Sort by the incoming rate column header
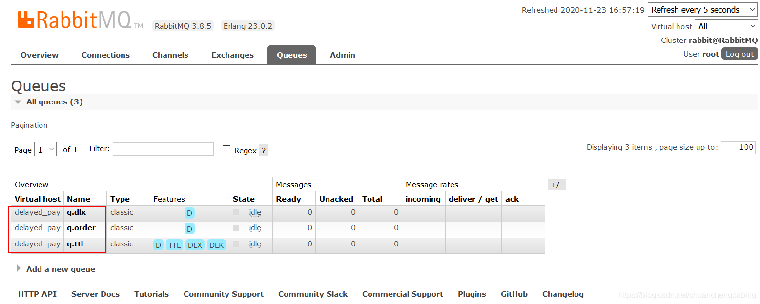The image size is (760, 304). [423, 199]
